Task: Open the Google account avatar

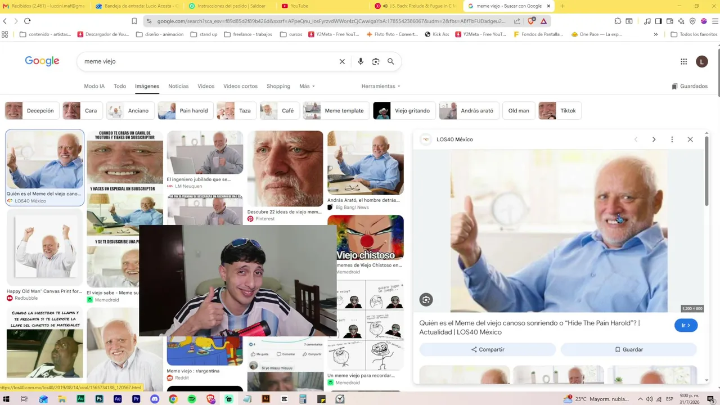Action: click(702, 62)
